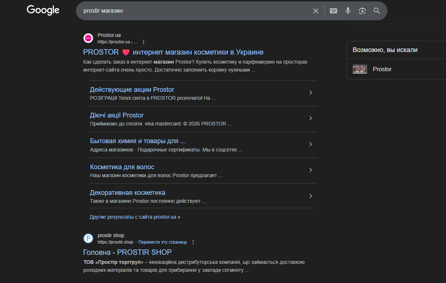The image size is (446, 283).
Task: Click Другие результаты с сайта prostor.ua
Action: pos(135,217)
